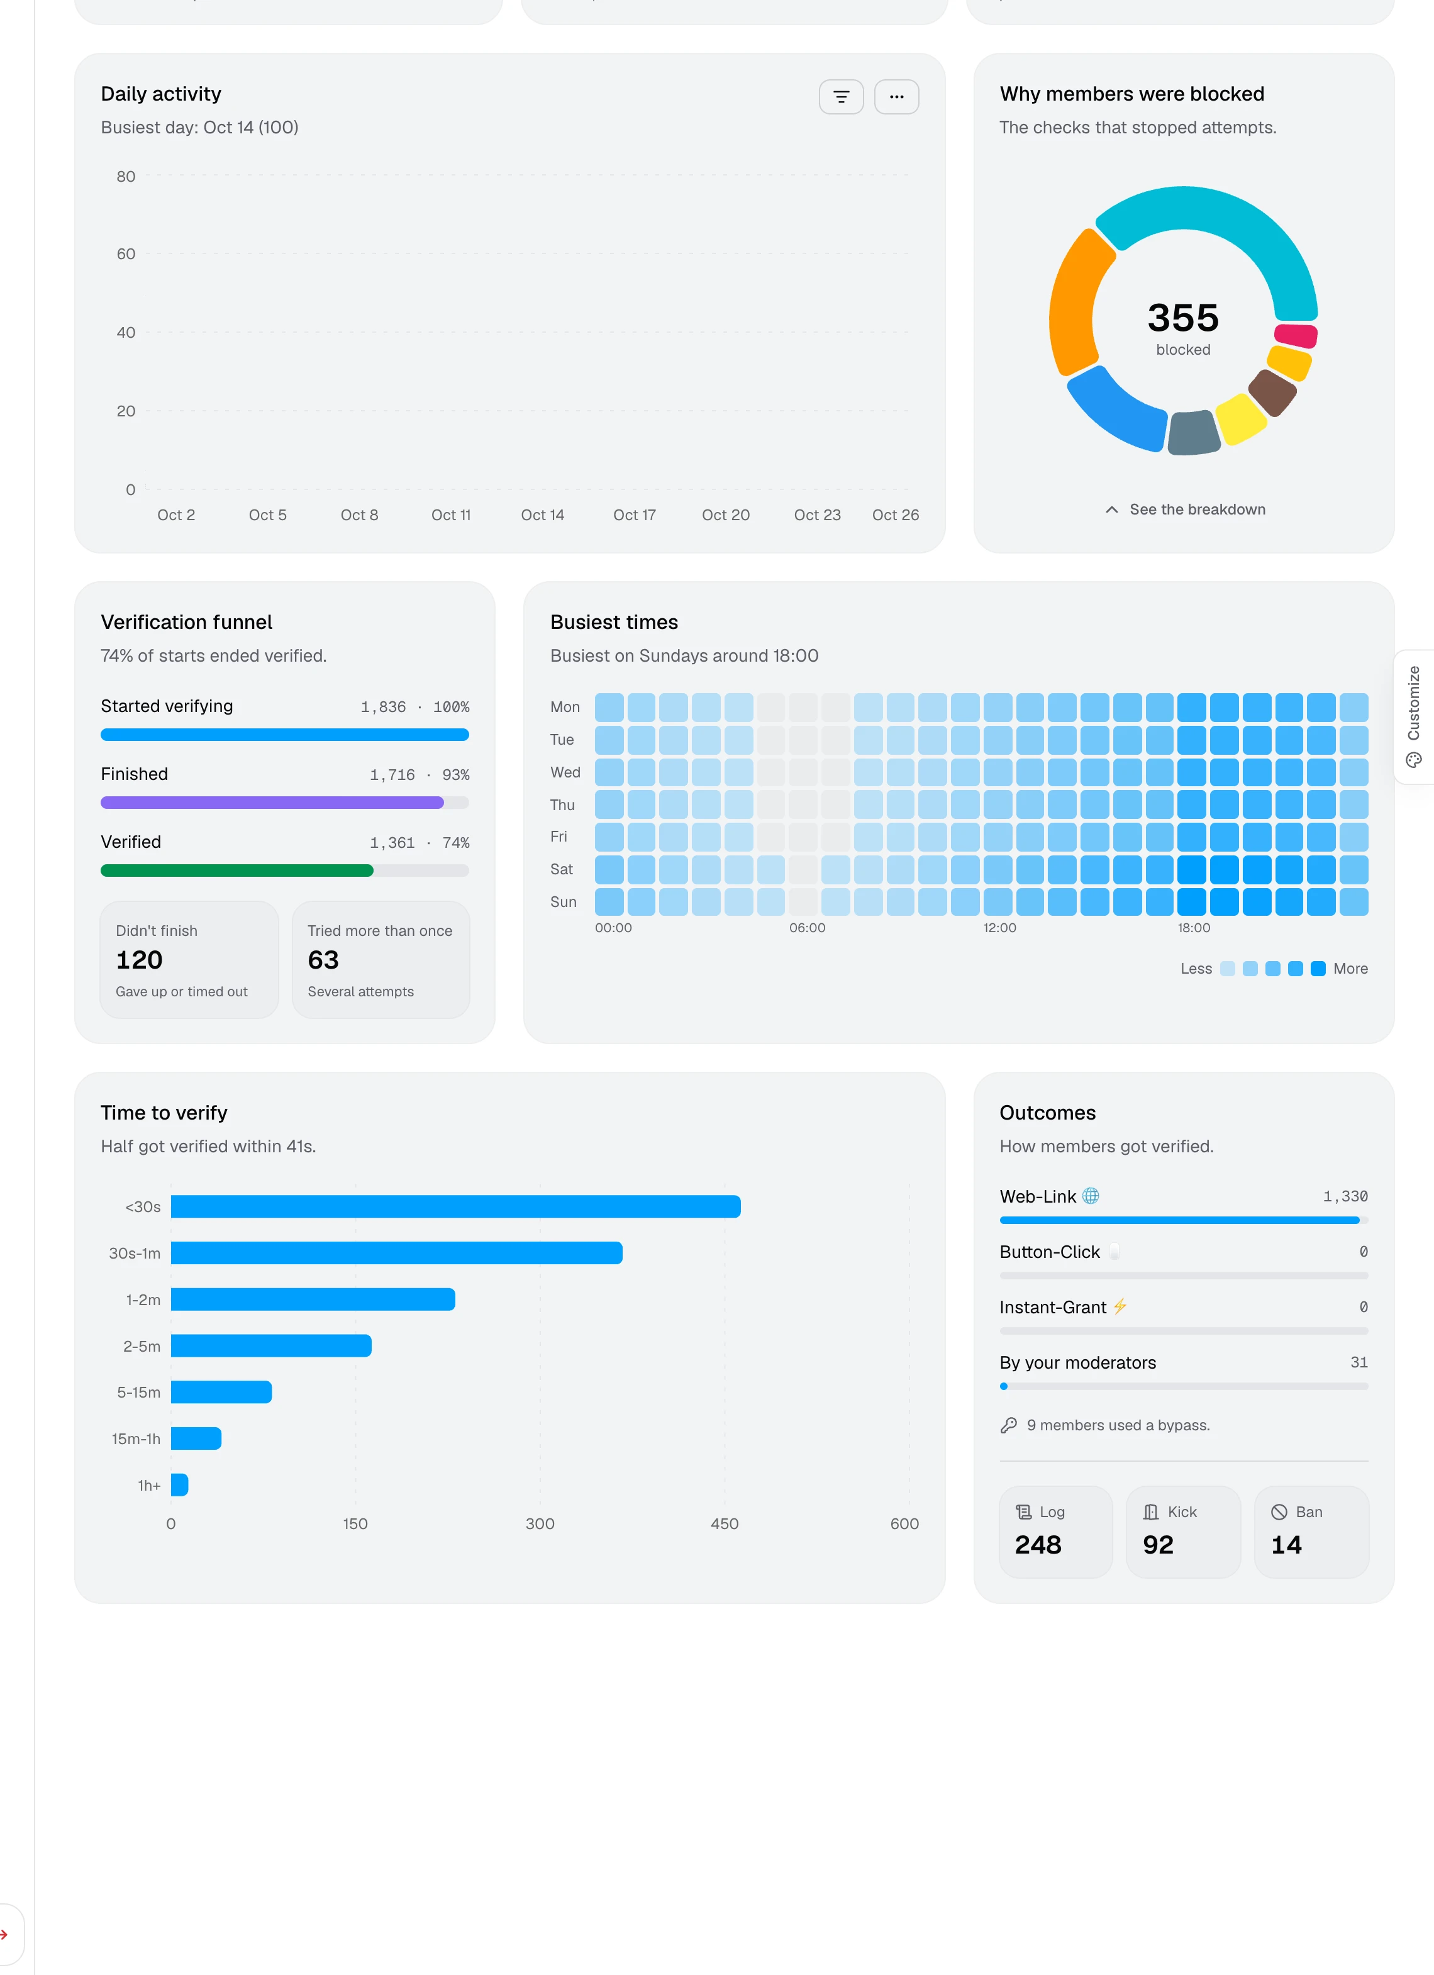Click the Instant-Grant lightning bolt icon

[1120, 1306]
